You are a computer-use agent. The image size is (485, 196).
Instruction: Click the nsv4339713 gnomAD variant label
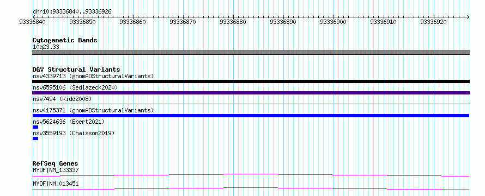pos(93,76)
